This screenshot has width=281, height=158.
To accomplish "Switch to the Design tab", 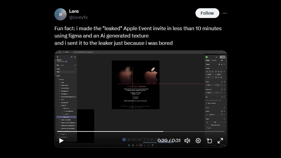I will pos(207,60).
